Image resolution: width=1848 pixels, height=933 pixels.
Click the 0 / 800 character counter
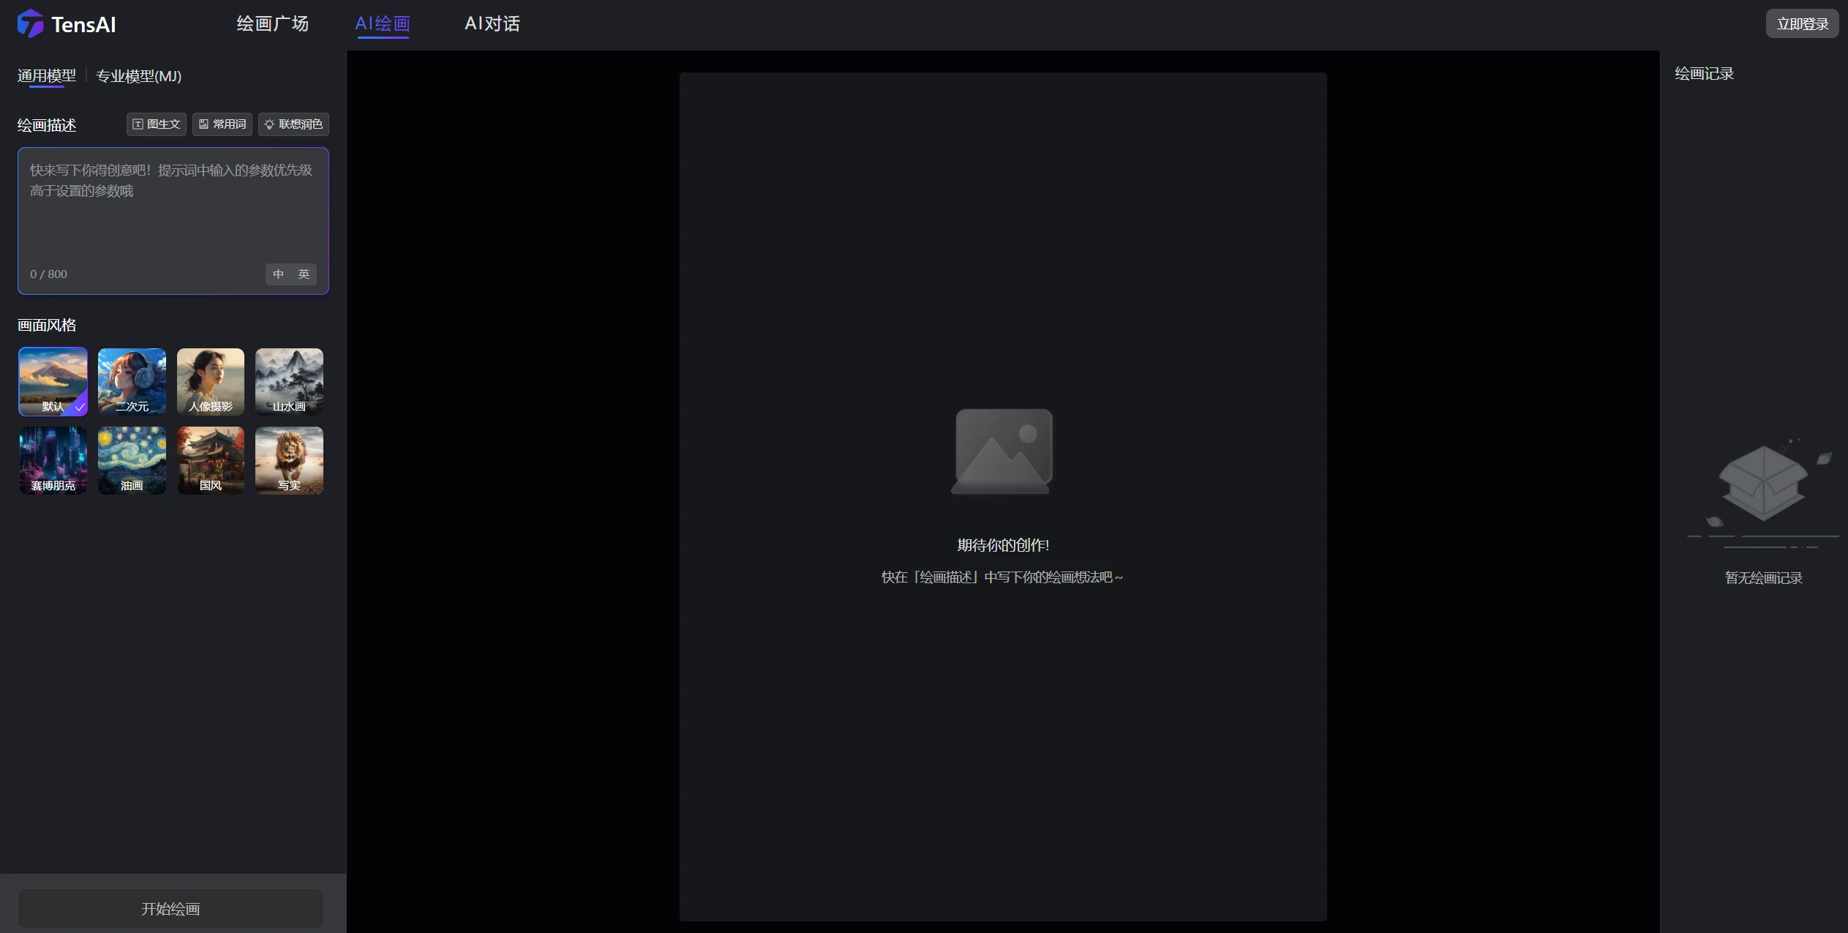(x=48, y=274)
